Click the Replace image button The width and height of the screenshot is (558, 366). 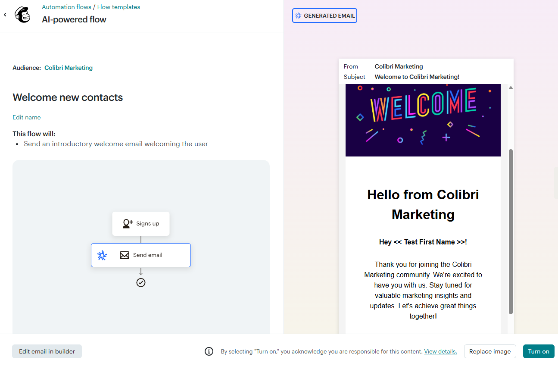[x=490, y=351]
